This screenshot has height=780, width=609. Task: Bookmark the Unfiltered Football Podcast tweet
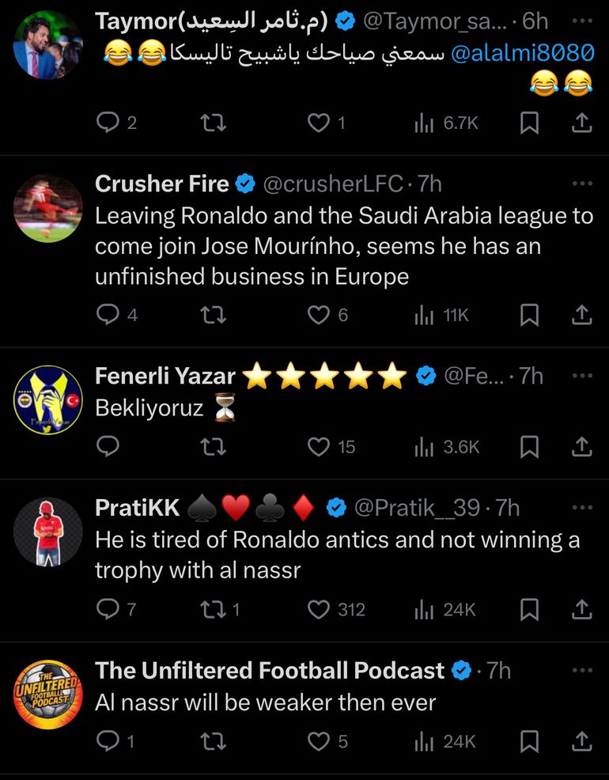pos(530,740)
